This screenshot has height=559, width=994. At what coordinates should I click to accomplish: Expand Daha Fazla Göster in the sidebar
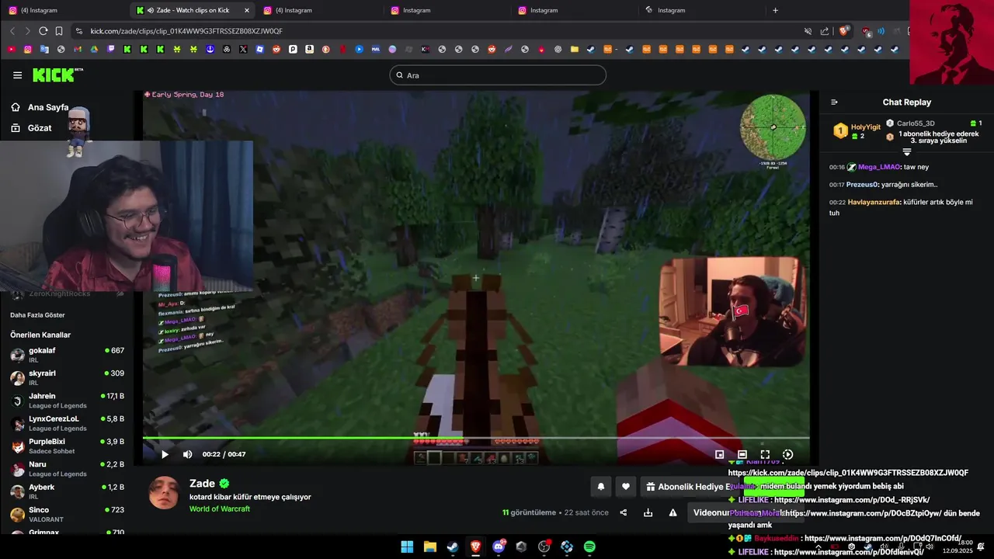[37, 315]
